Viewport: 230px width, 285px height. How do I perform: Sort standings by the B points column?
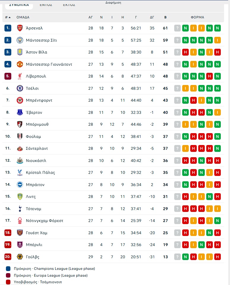[165, 17]
